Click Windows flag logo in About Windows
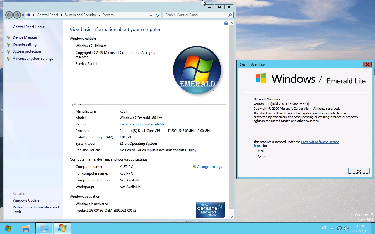Image resolution: width=375 pixels, height=234 pixels. coord(261,78)
